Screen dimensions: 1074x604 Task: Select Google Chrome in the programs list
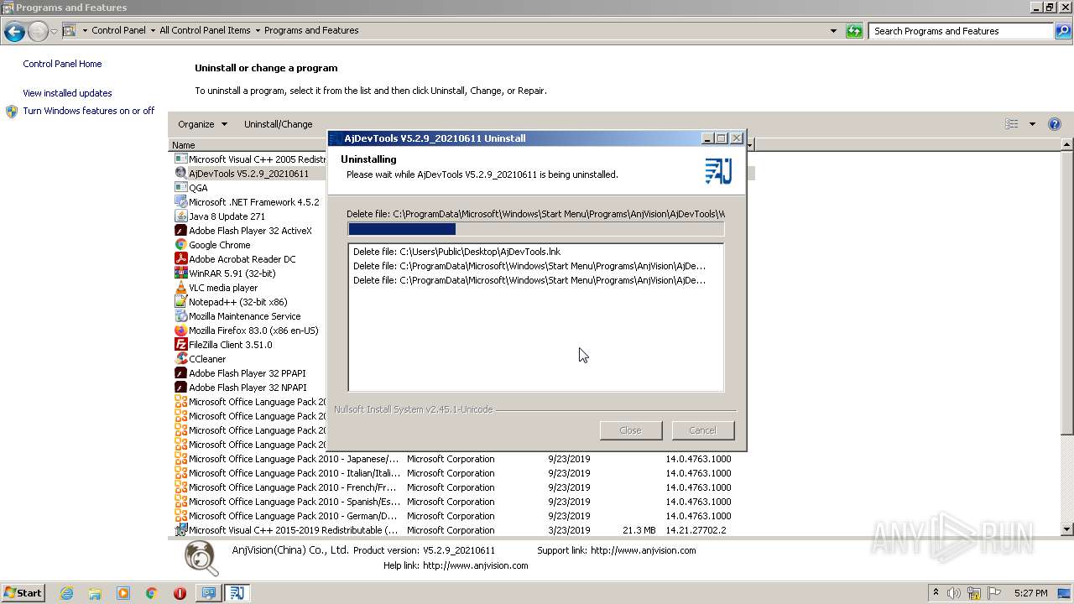point(219,245)
